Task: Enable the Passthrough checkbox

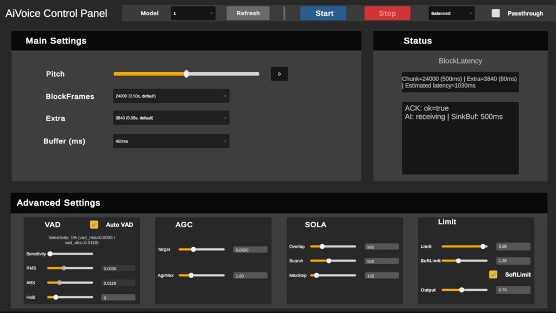Action: tap(495, 13)
